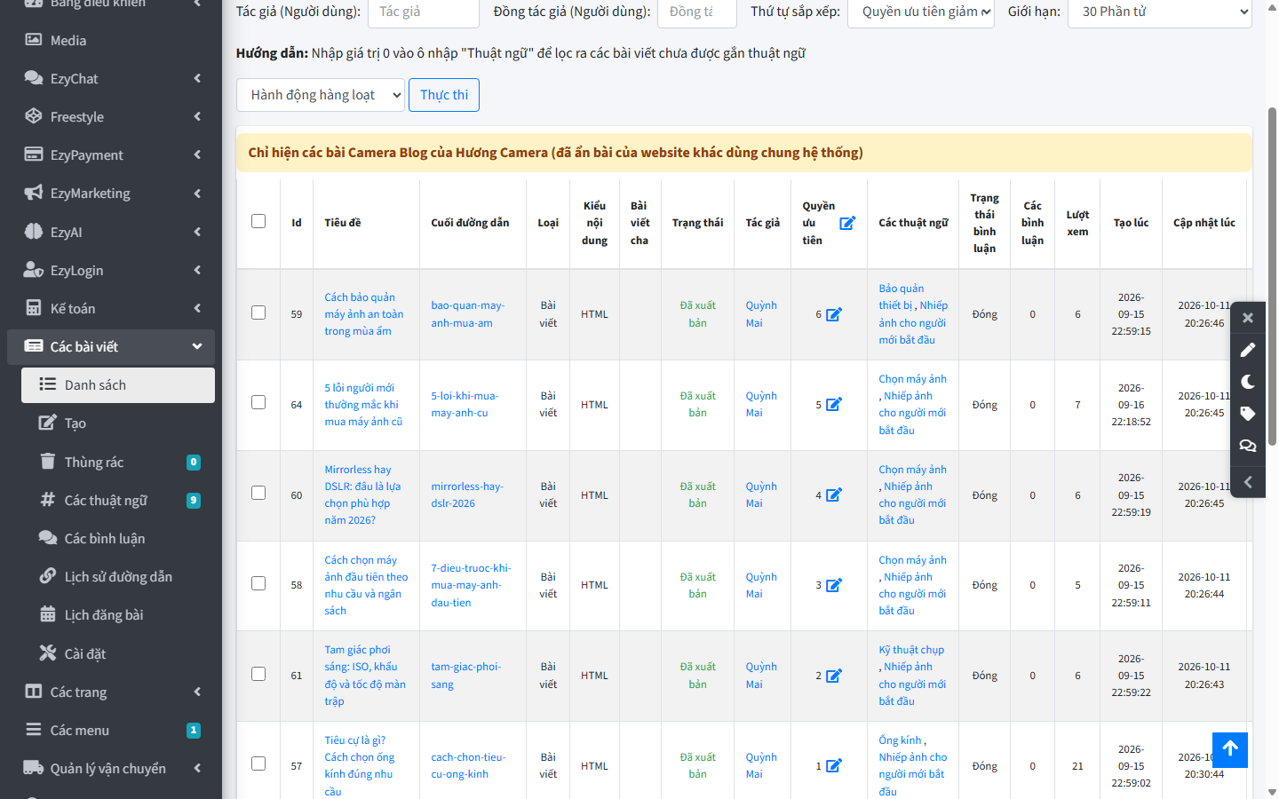Open article Cách bảo quản máy ảnh an toàn
The image size is (1279, 799).
click(x=363, y=314)
